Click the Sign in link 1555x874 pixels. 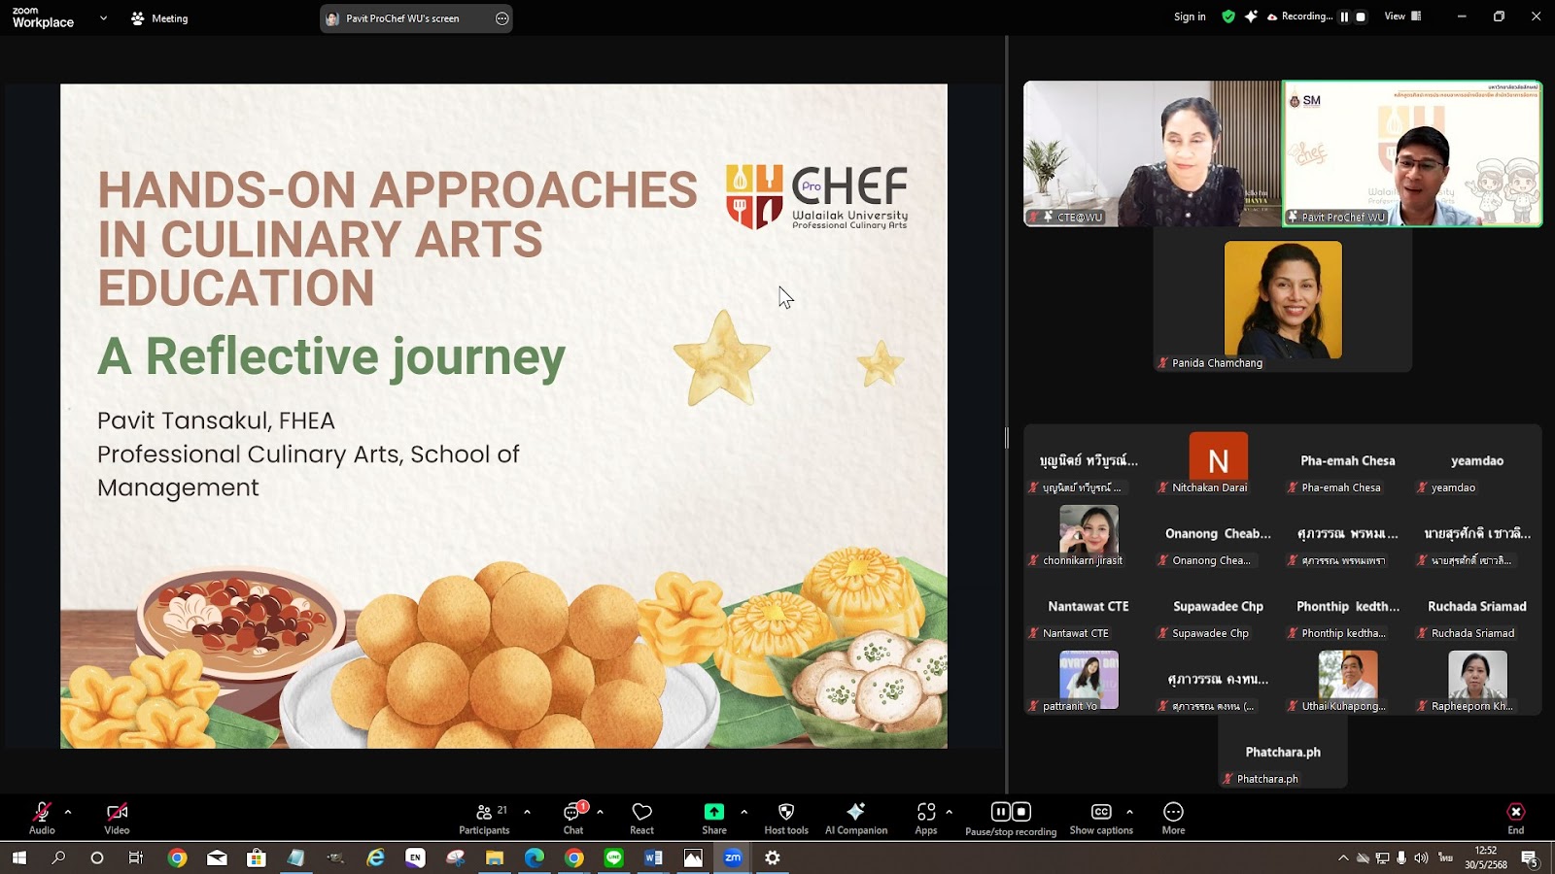pyautogui.click(x=1189, y=17)
